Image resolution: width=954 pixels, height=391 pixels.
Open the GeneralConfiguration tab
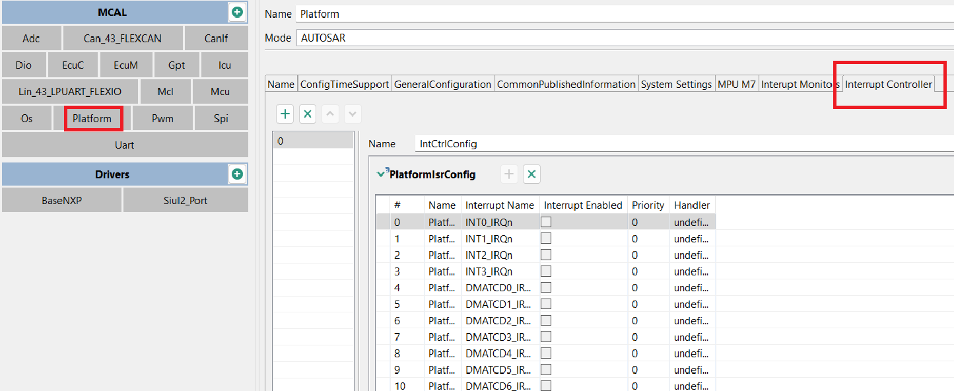pyautogui.click(x=442, y=85)
